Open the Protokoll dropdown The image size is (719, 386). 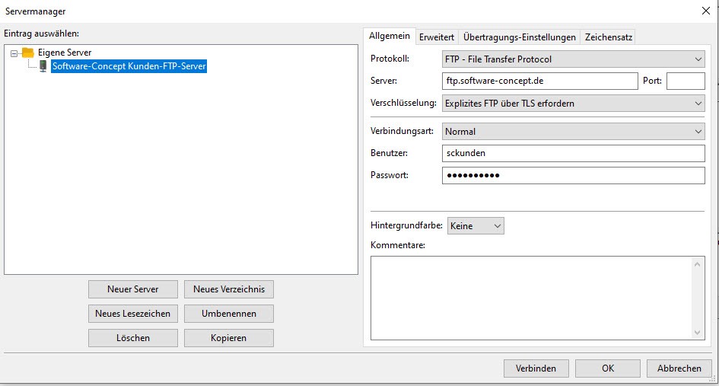click(x=573, y=59)
